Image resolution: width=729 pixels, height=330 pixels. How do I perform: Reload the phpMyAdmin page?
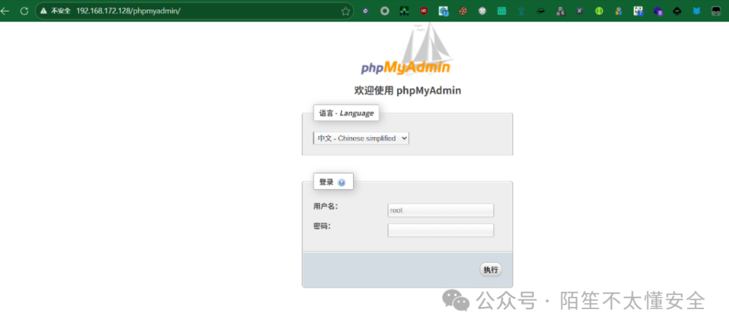(24, 11)
